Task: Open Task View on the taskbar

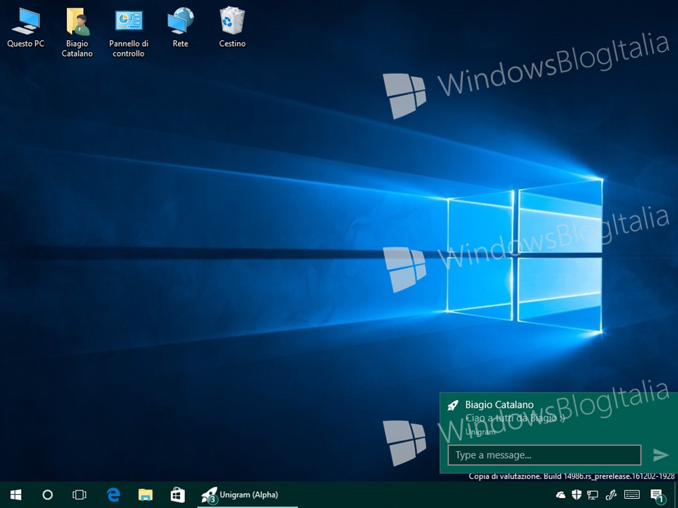Action: [x=80, y=495]
